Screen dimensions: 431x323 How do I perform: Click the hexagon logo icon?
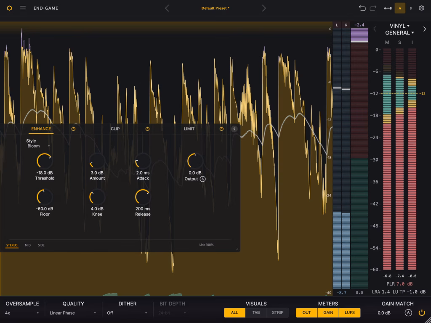9,8
